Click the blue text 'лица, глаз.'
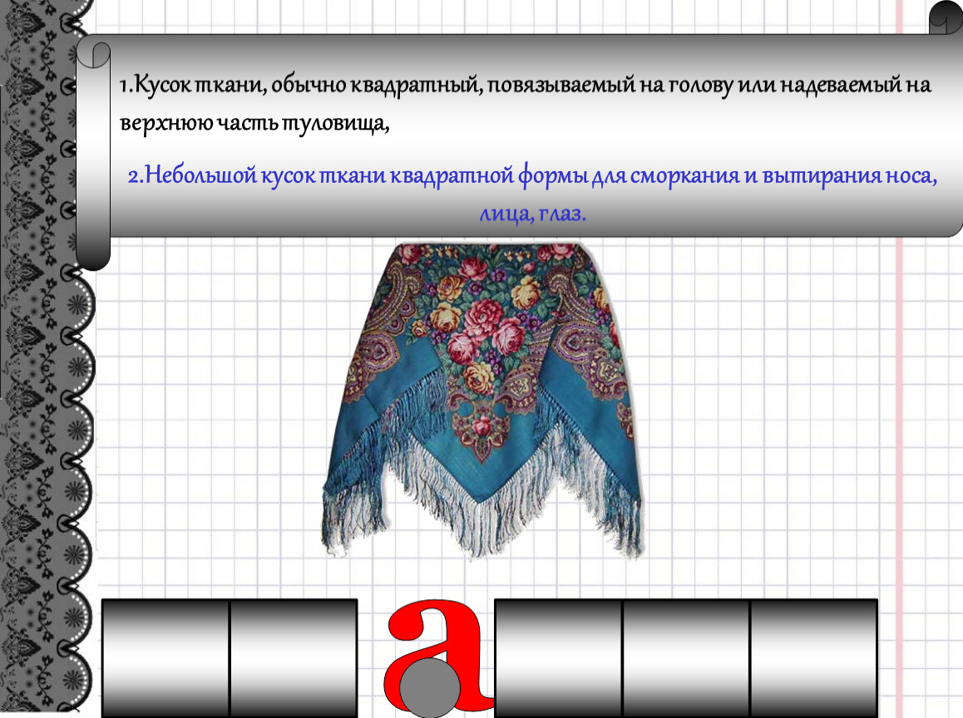This screenshot has height=718, width=963. [532, 213]
